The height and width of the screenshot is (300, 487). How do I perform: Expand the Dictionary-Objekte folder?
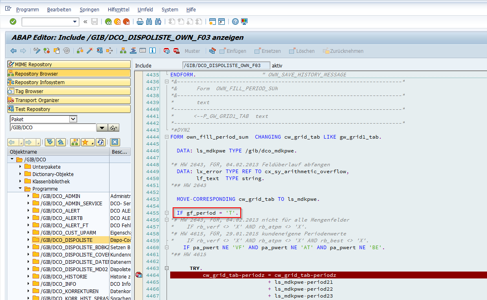coord(20,174)
